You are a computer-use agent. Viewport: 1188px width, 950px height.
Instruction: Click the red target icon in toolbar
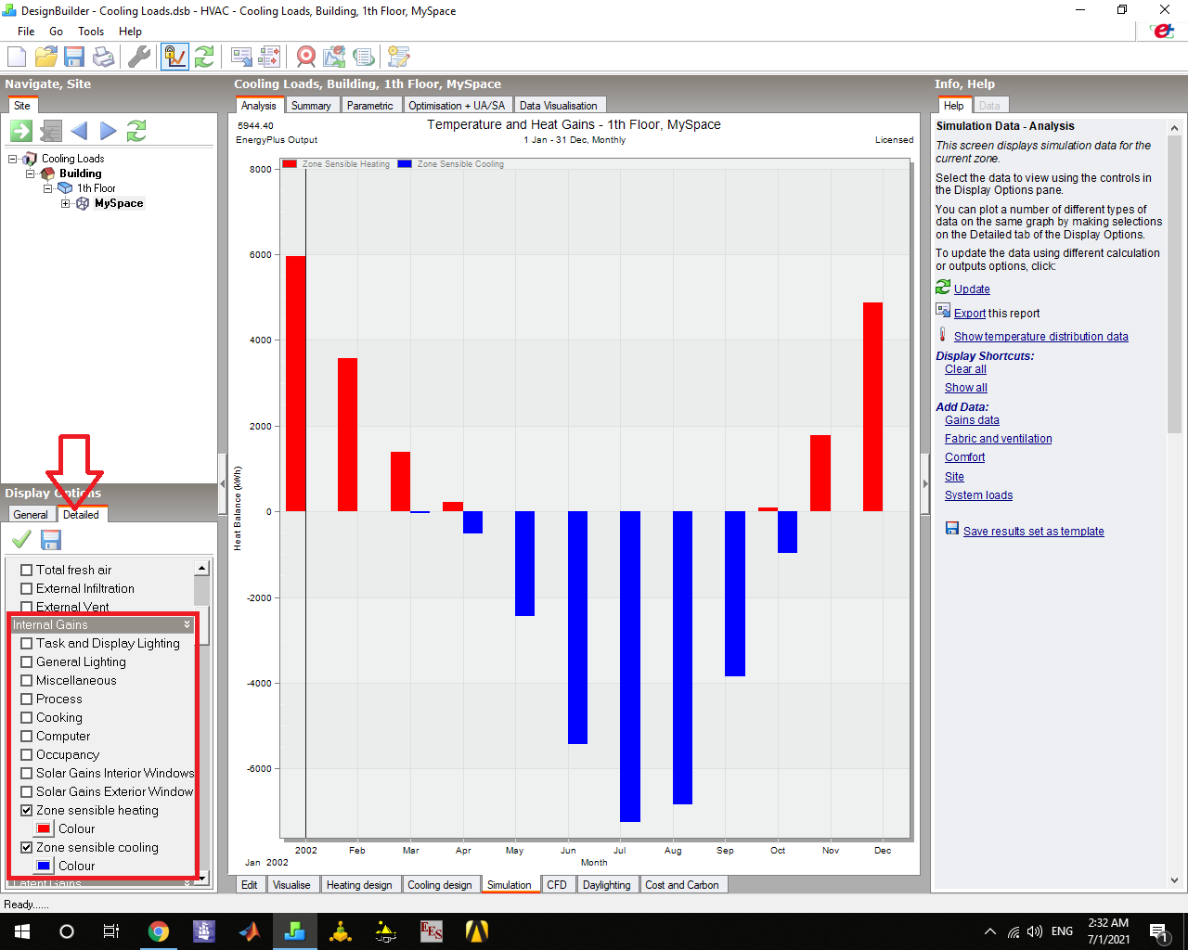coord(305,57)
